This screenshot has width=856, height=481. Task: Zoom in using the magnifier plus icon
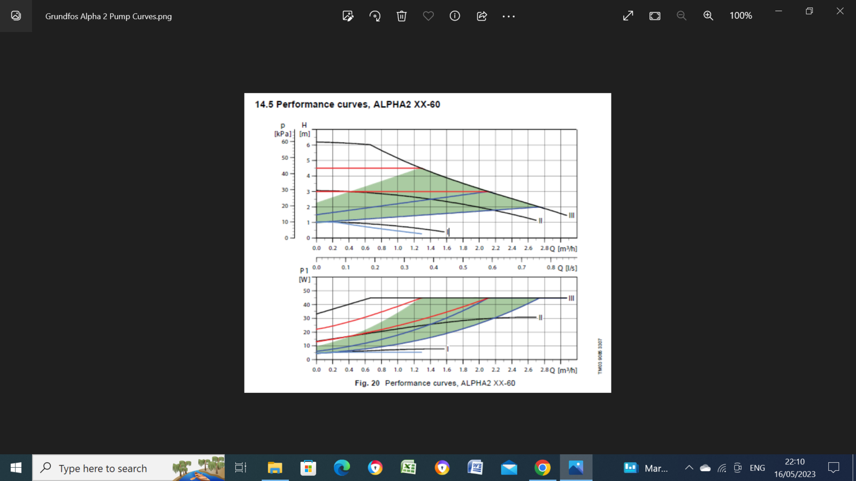click(708, 16)
